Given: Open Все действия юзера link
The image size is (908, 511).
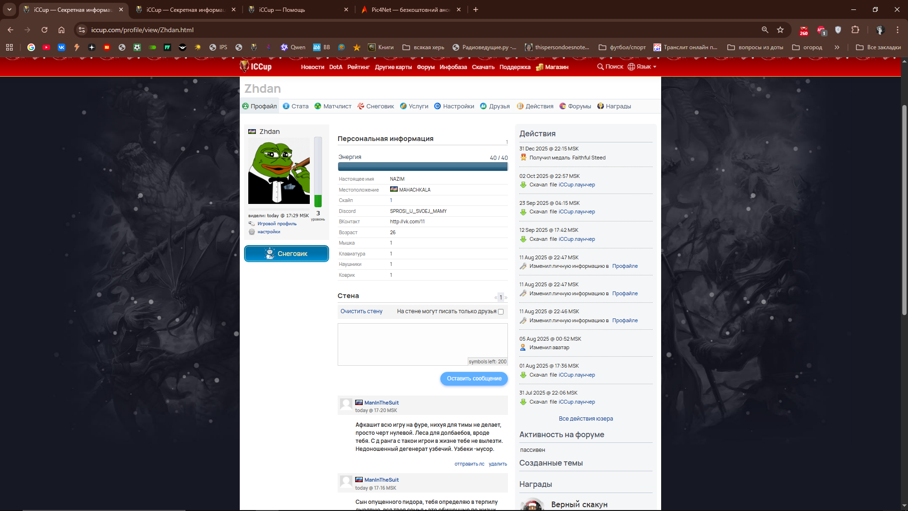Looking at the screenshot, I should (585, 419).
